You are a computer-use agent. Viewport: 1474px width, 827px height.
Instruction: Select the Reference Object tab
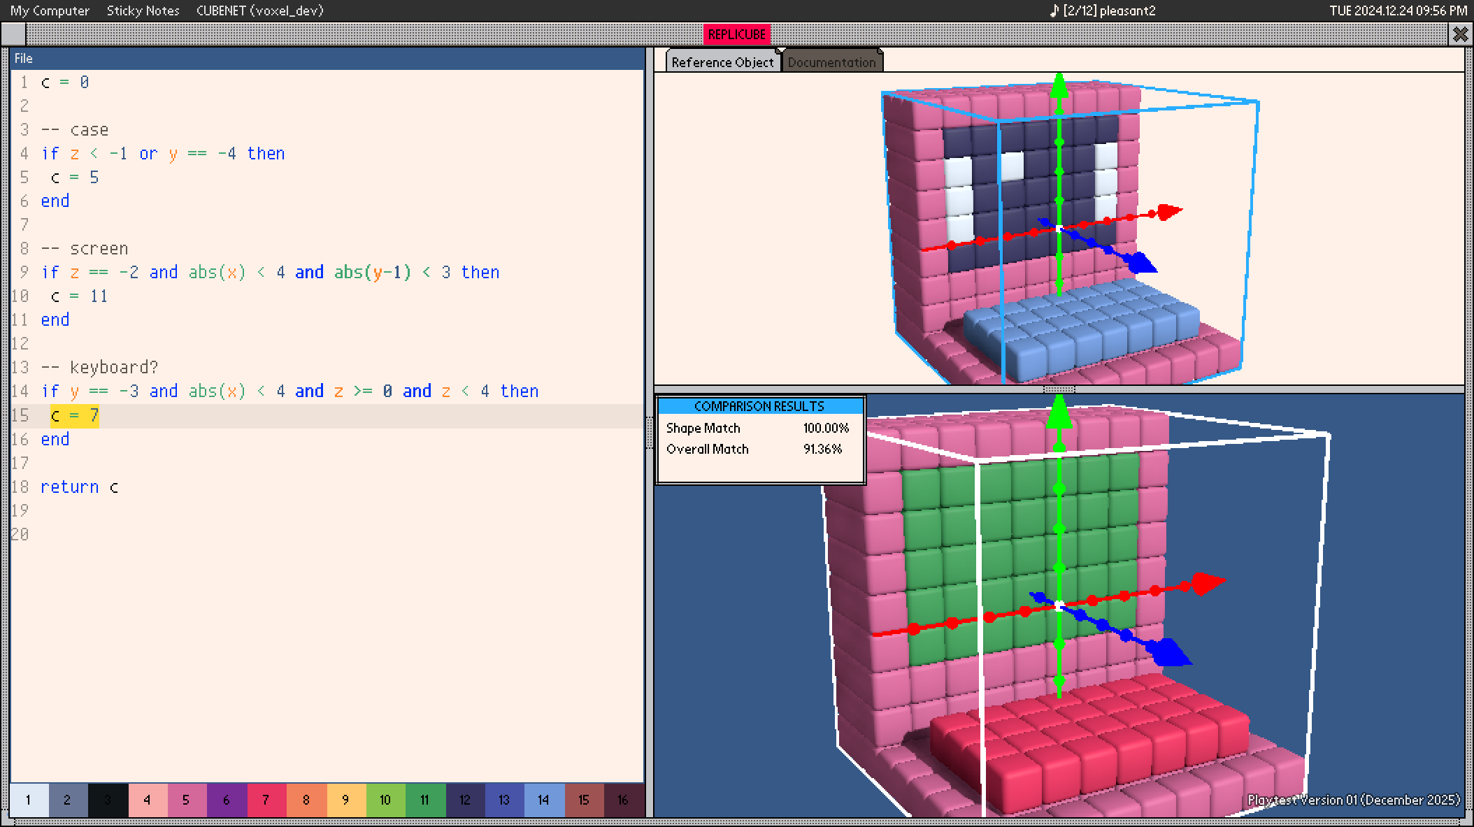[x=722, y=62]
